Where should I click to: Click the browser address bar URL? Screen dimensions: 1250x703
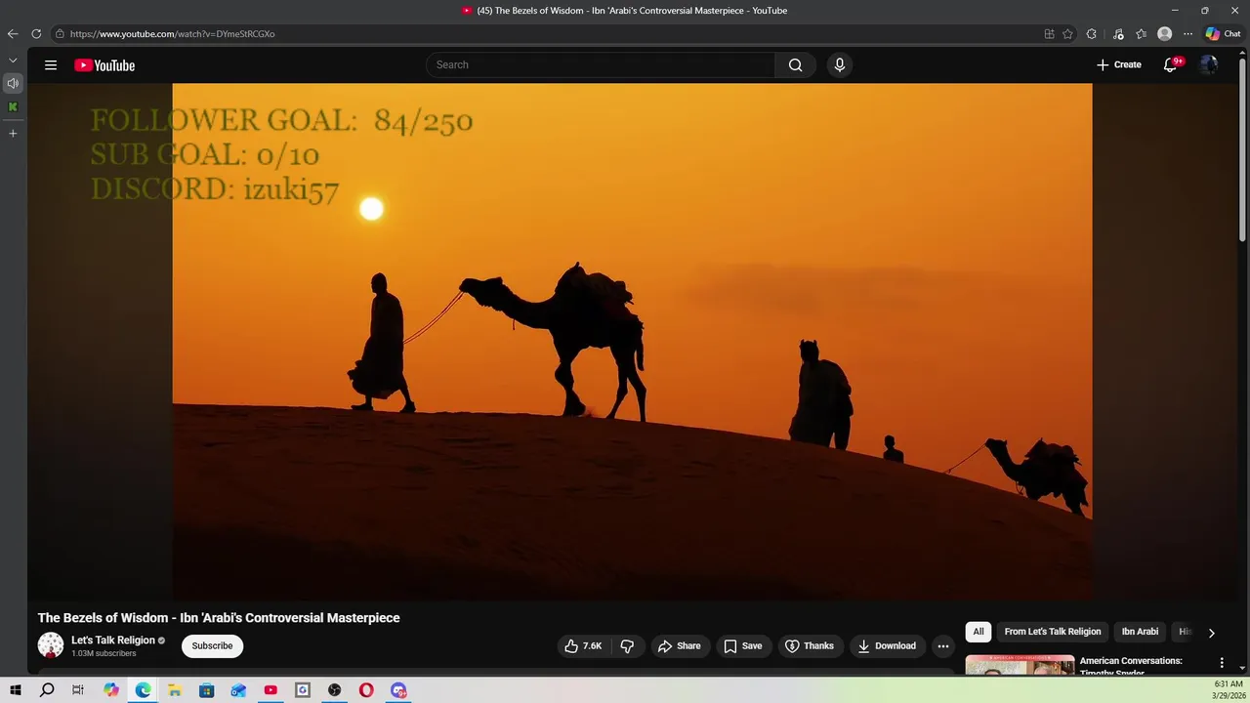pyautogui.click(x=173, y=34)
